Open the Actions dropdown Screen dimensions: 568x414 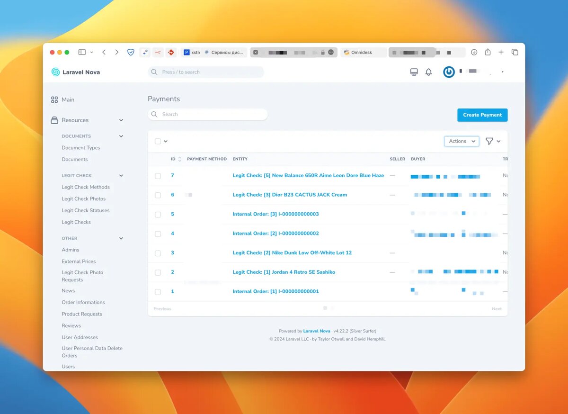tap(461, 141)
